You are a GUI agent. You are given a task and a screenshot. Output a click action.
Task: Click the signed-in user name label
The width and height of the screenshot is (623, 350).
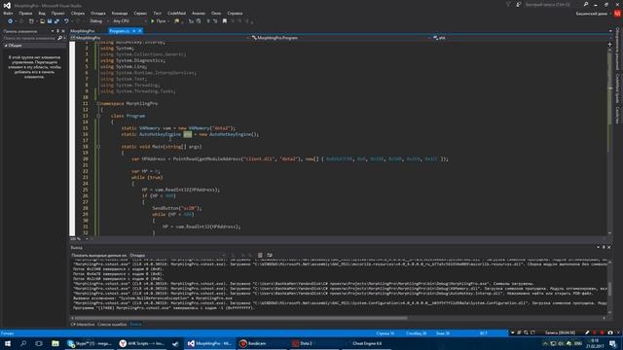pos(592,14)
